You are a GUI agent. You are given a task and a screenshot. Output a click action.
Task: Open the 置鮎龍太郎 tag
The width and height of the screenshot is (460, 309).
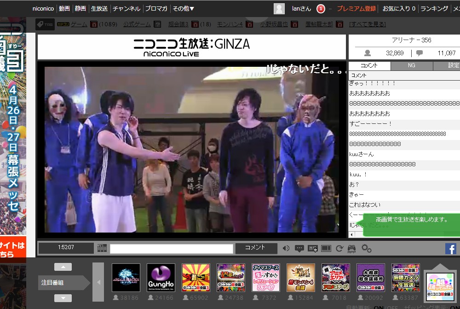point(319,24)
